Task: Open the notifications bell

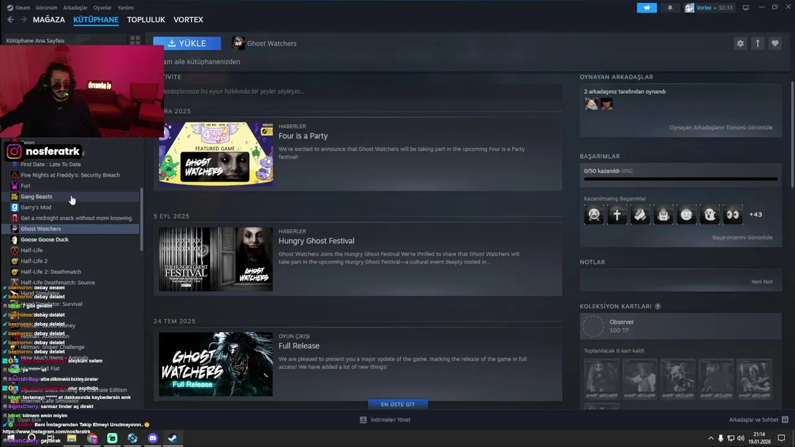Action: (x=670, y=7)
